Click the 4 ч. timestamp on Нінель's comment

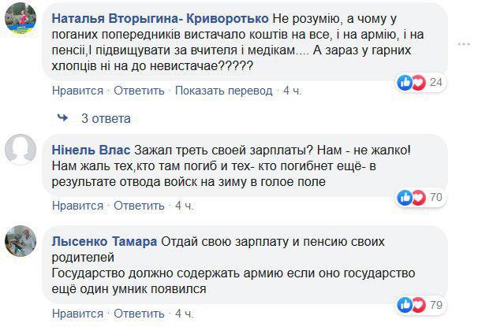(185, 206)
